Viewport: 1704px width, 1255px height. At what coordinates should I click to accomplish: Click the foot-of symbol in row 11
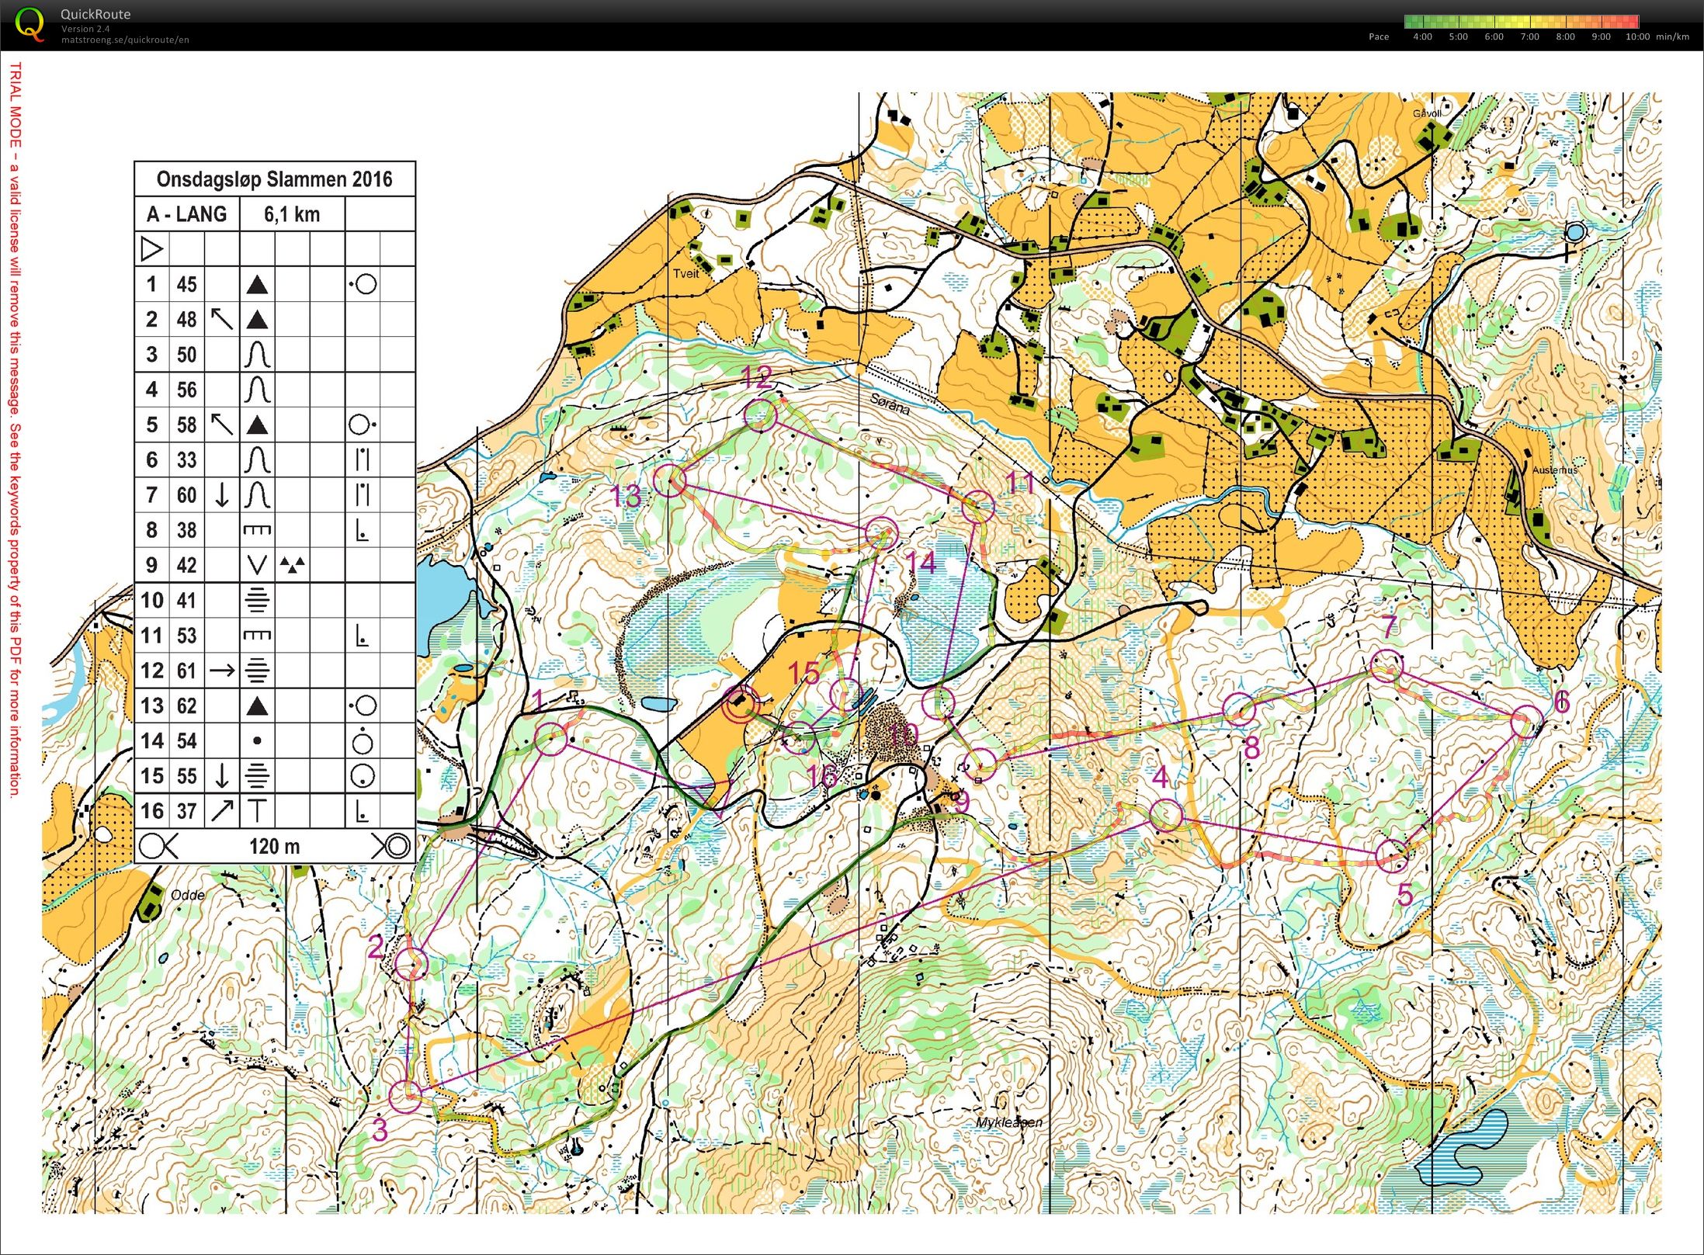coord(362,636)
